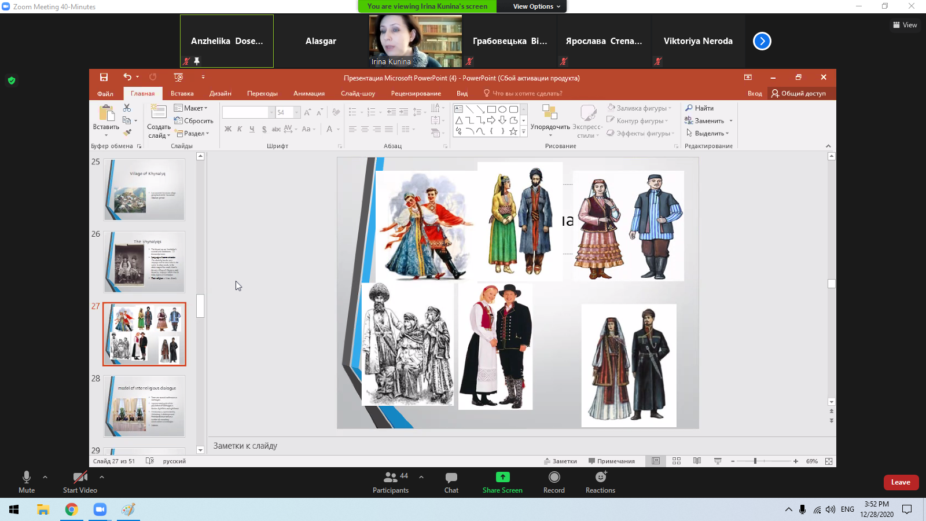Click the PowerPoint Save icon
Screen dimensions: 926x521
(x=104, y=77)
